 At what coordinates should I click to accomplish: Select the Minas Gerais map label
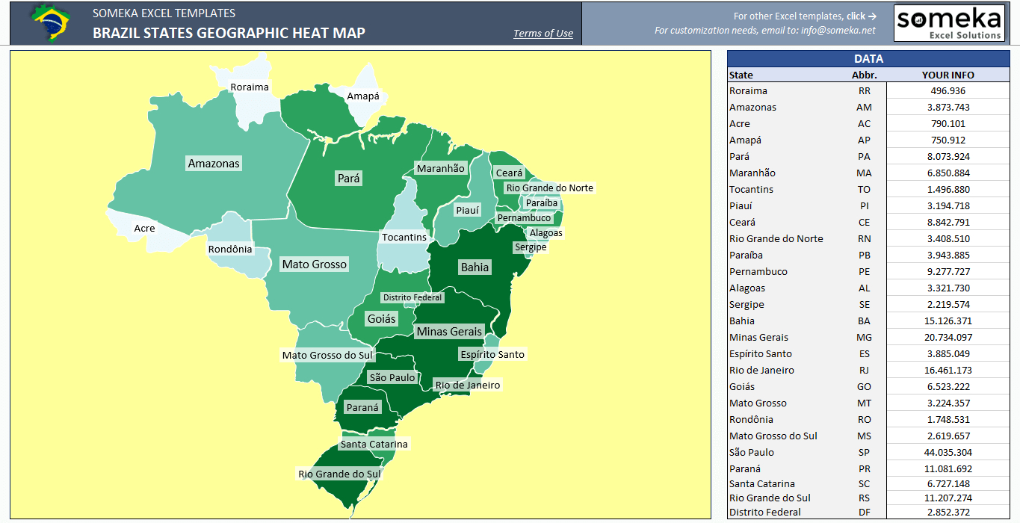pos(449,331)
